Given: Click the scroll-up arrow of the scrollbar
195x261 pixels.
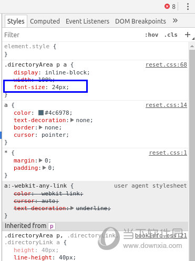Looking at the screenshot, I should [x=192, y=46].
